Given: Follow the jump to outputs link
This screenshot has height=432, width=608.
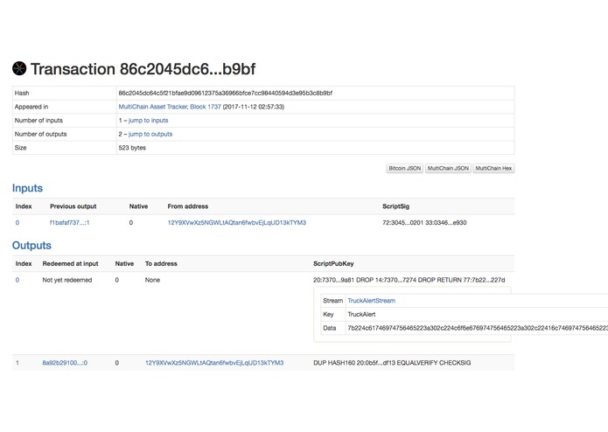Looking at the screenshot, I should coord(150,134).
